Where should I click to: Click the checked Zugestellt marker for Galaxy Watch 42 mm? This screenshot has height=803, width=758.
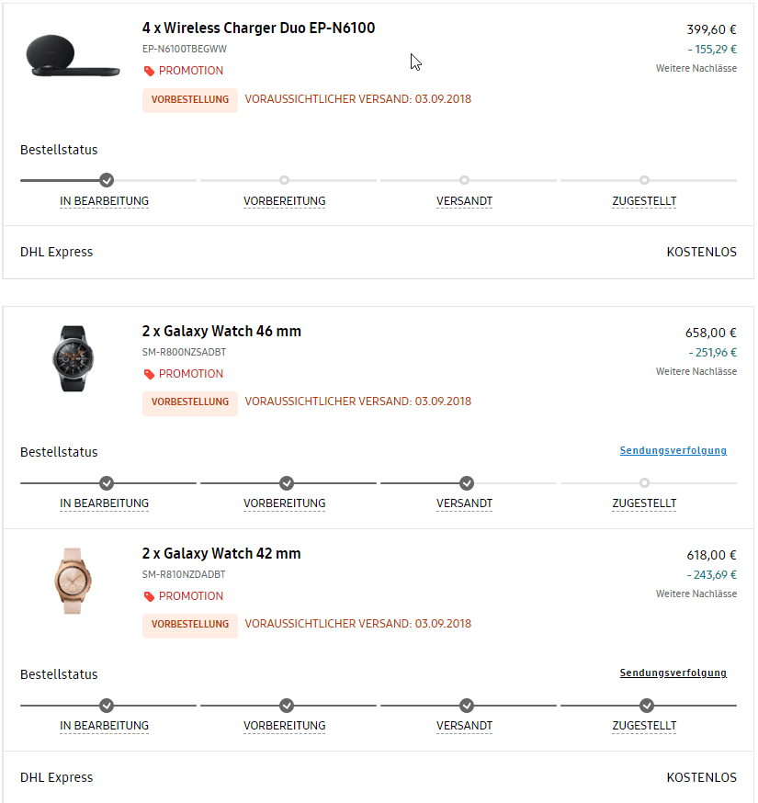[647, 706]
